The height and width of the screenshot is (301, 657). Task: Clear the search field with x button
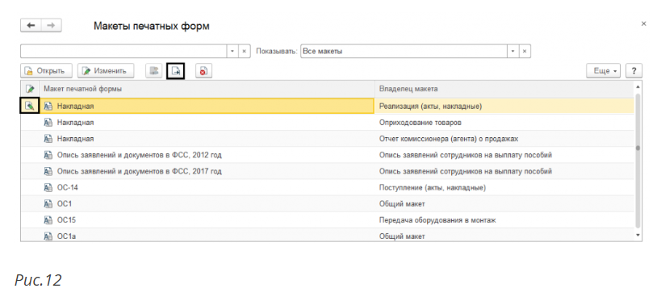coord(245,52)
